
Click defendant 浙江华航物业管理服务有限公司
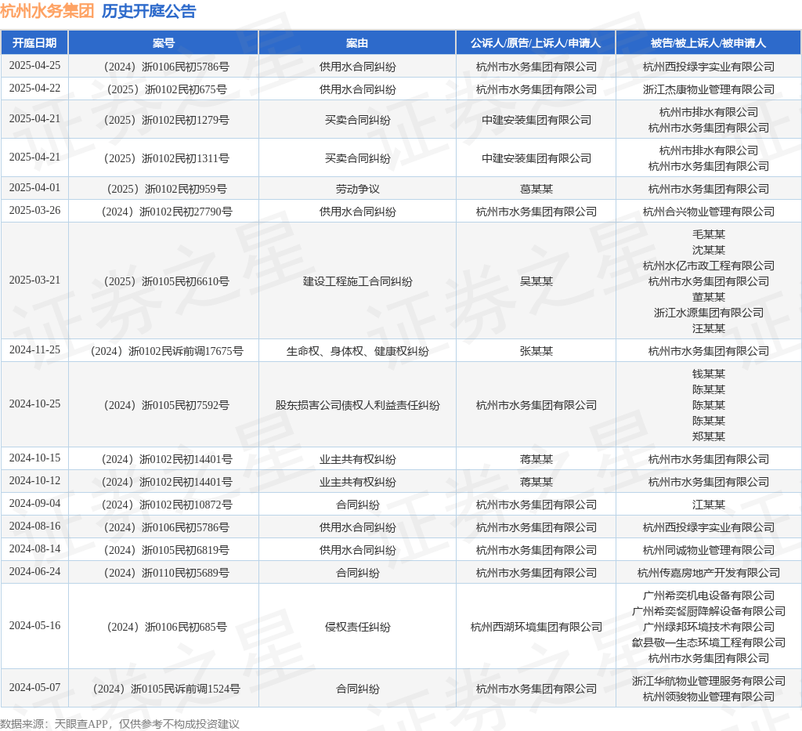pos(708,681)
